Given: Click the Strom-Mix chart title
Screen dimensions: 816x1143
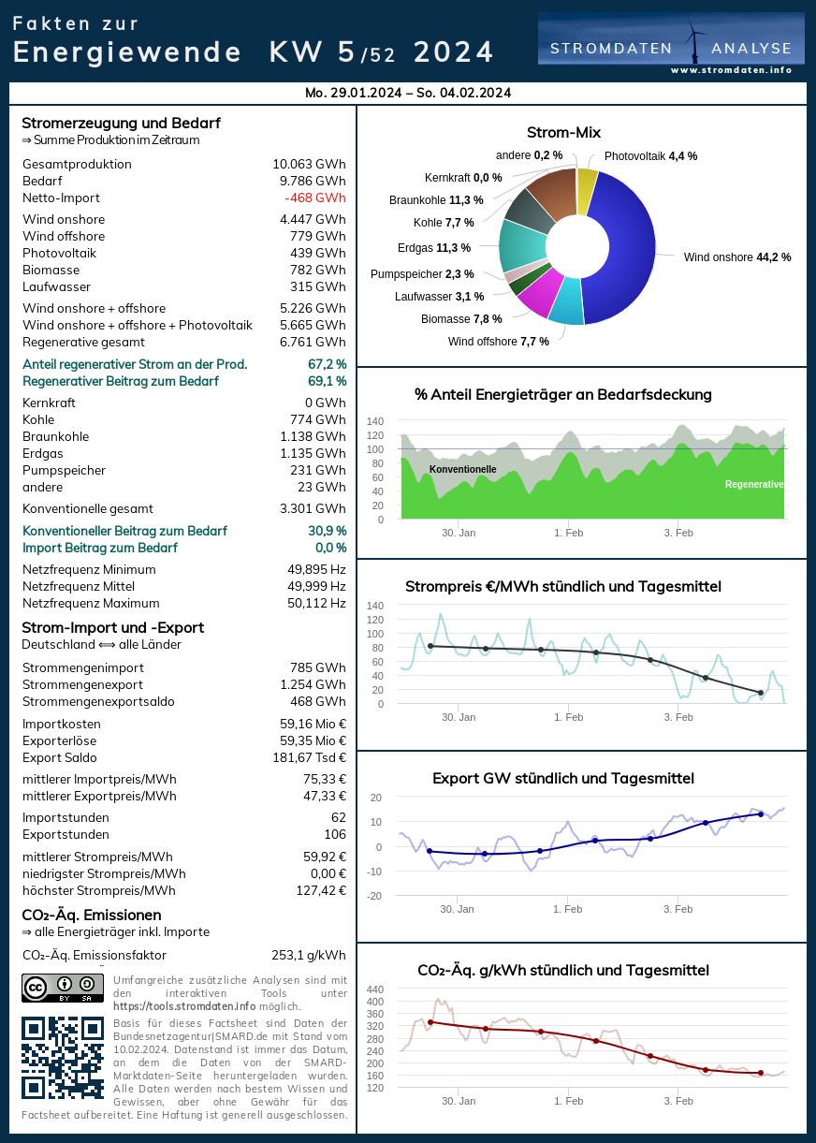Looking at the screenshot, I should [563, 132].
